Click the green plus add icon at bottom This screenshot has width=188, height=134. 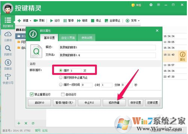click(19, 123)
